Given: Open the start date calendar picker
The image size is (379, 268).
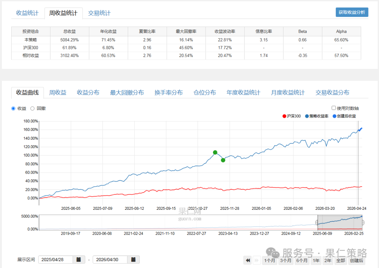Looking at the screenshot, I should coord(79,260).
